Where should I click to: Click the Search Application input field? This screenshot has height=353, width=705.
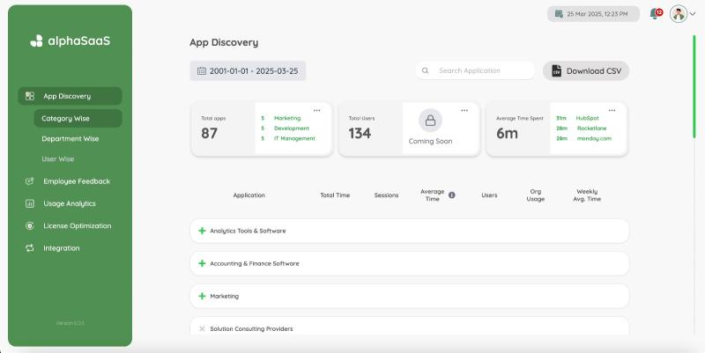tap(475, 70)
